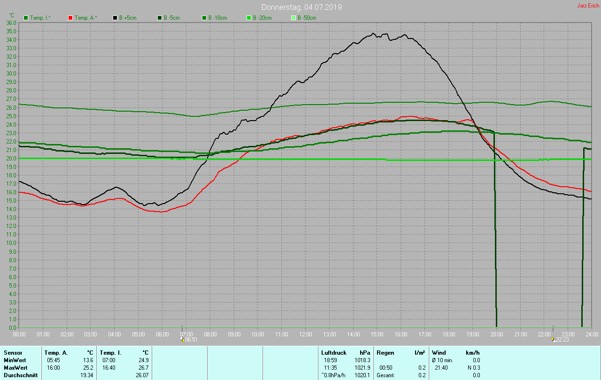
Task: Click the Temp. I. maximum value 26.7
Action: [143, 367]
